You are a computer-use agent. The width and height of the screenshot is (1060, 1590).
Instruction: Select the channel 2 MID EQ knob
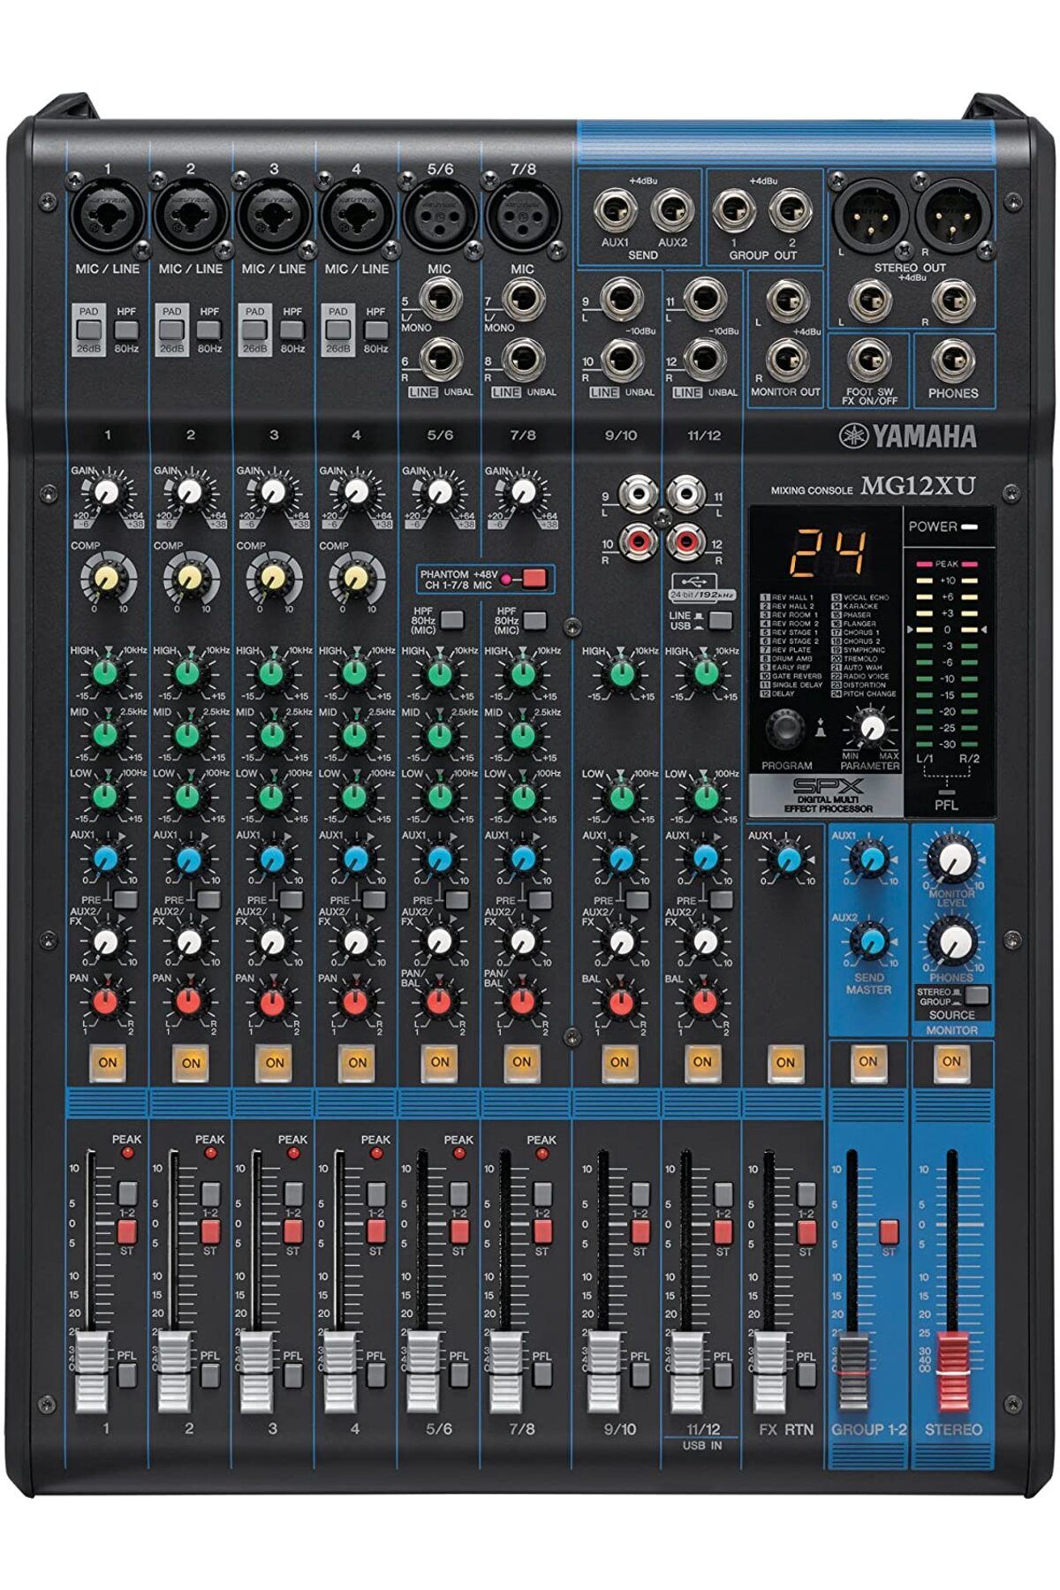(x=188, y=734)
